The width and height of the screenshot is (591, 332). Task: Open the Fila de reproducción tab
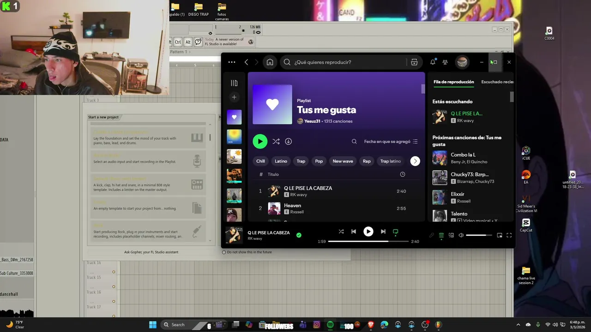coord(453,82)
